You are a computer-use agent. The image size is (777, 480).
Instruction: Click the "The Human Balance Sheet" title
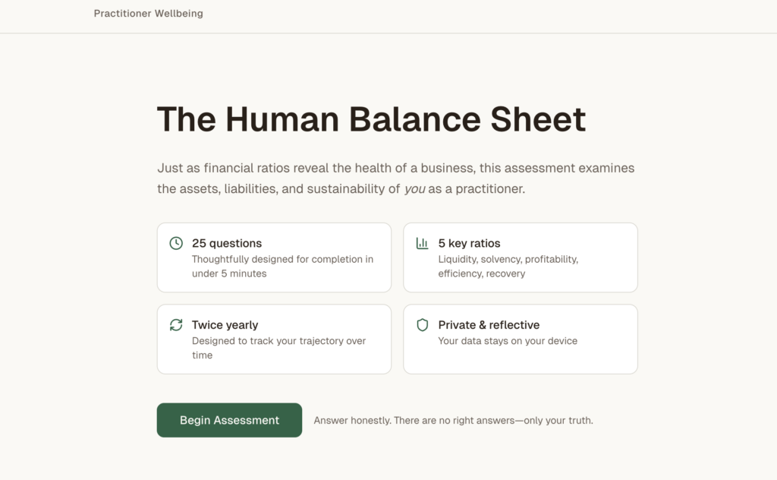pos(371,119)
